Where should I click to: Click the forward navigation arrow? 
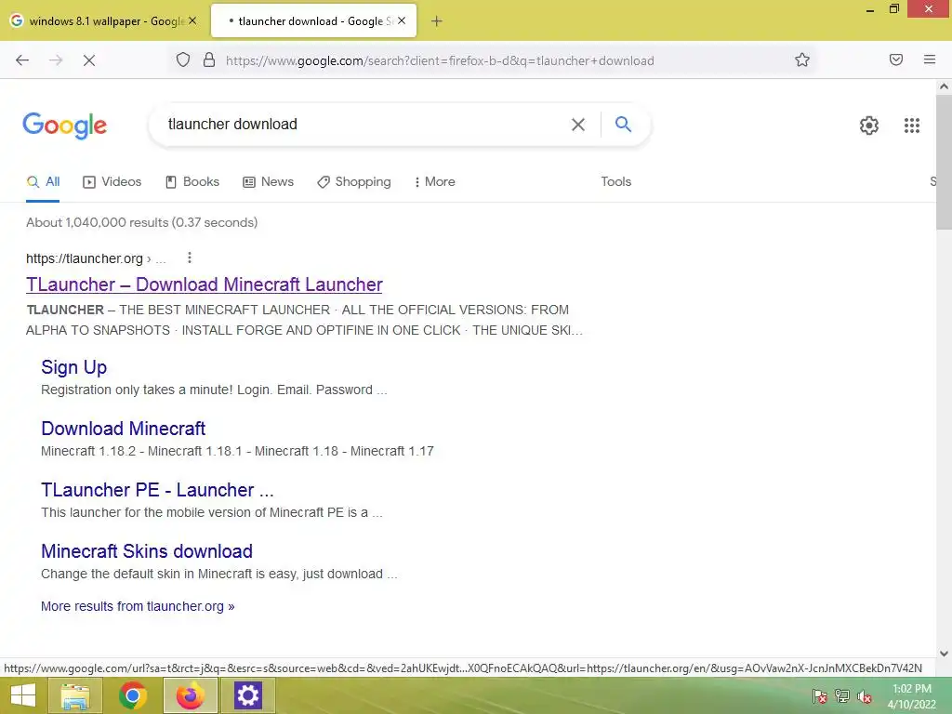56,60
